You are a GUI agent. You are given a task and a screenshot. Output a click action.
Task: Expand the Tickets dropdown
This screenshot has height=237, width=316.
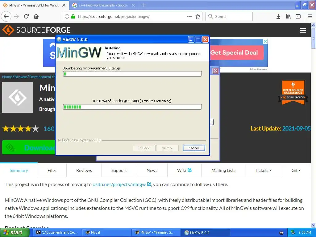(263, 170)
